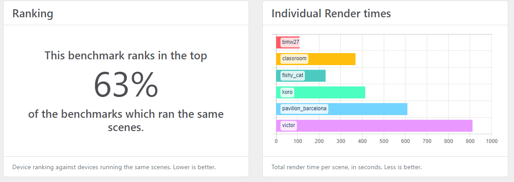514x182 pixels.
Task: Click the 700 axis tick label
Action: (x=427, y=141)
